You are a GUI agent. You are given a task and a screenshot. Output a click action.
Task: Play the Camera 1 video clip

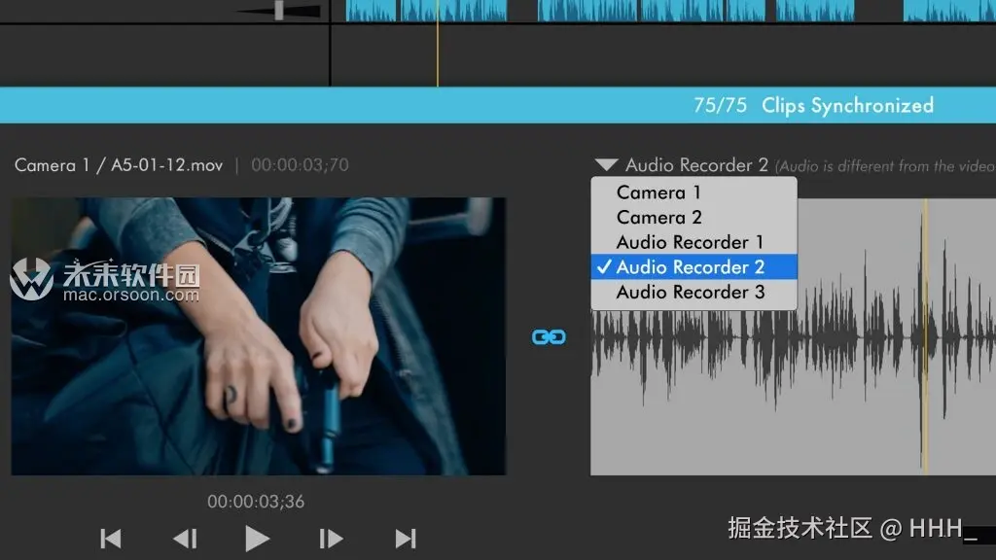click(x=257, y=539)
